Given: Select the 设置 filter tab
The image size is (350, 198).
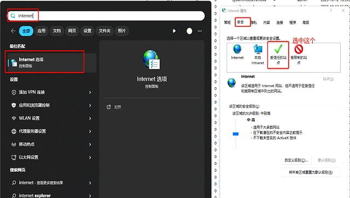Looking at the screenshot, I should (x=87, y=31).
